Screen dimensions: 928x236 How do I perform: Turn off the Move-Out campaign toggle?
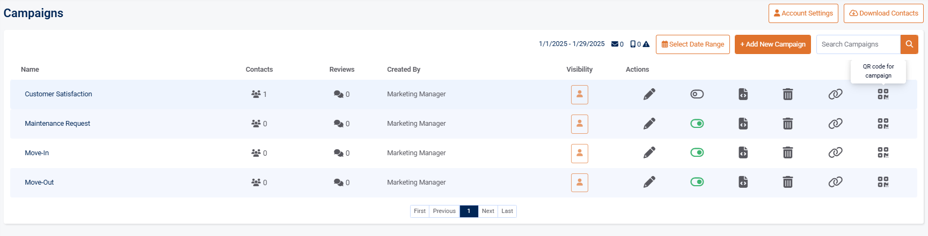(x=697, y=182)
